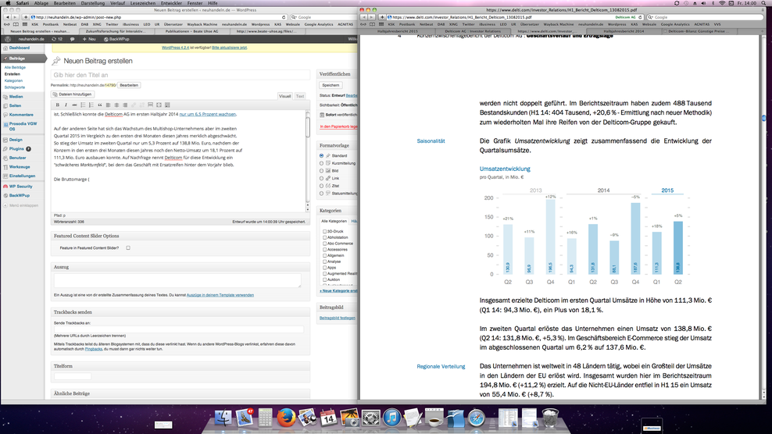Insert a blockquote in the editor
Image resolution: width=772 pixels, height=434 pixels.
pyautogui.click(x=99, y=105)
